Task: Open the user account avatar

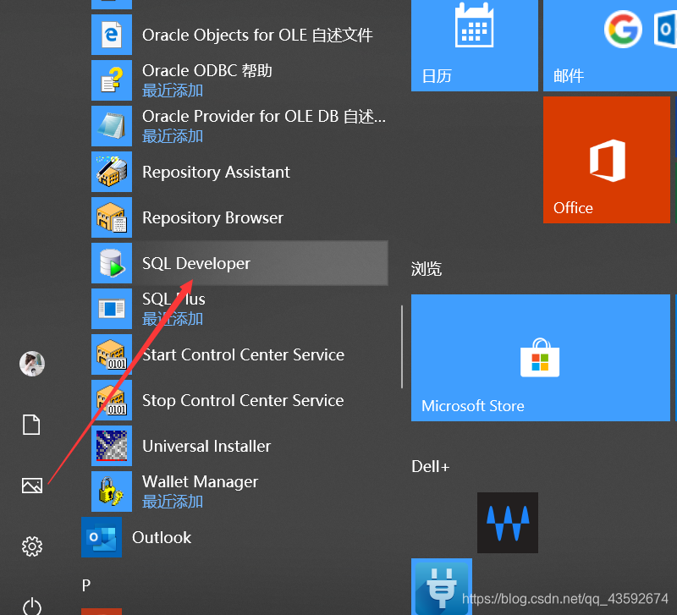Action: [x=32, y=364]
